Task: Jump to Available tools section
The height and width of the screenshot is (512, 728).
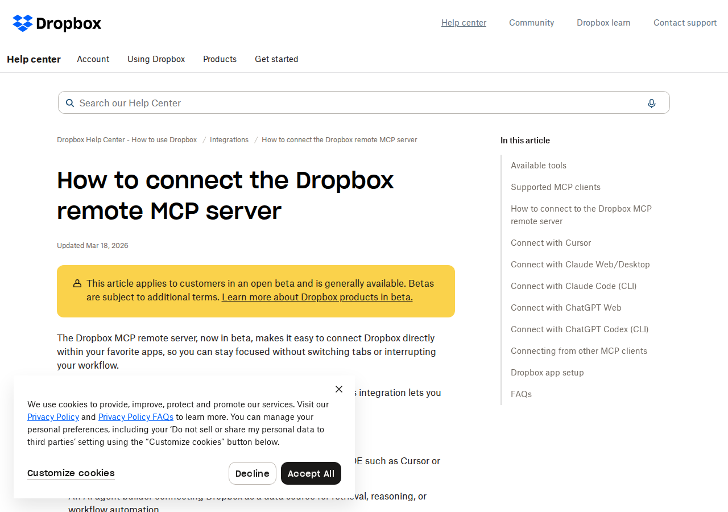Action: [539, 166]
